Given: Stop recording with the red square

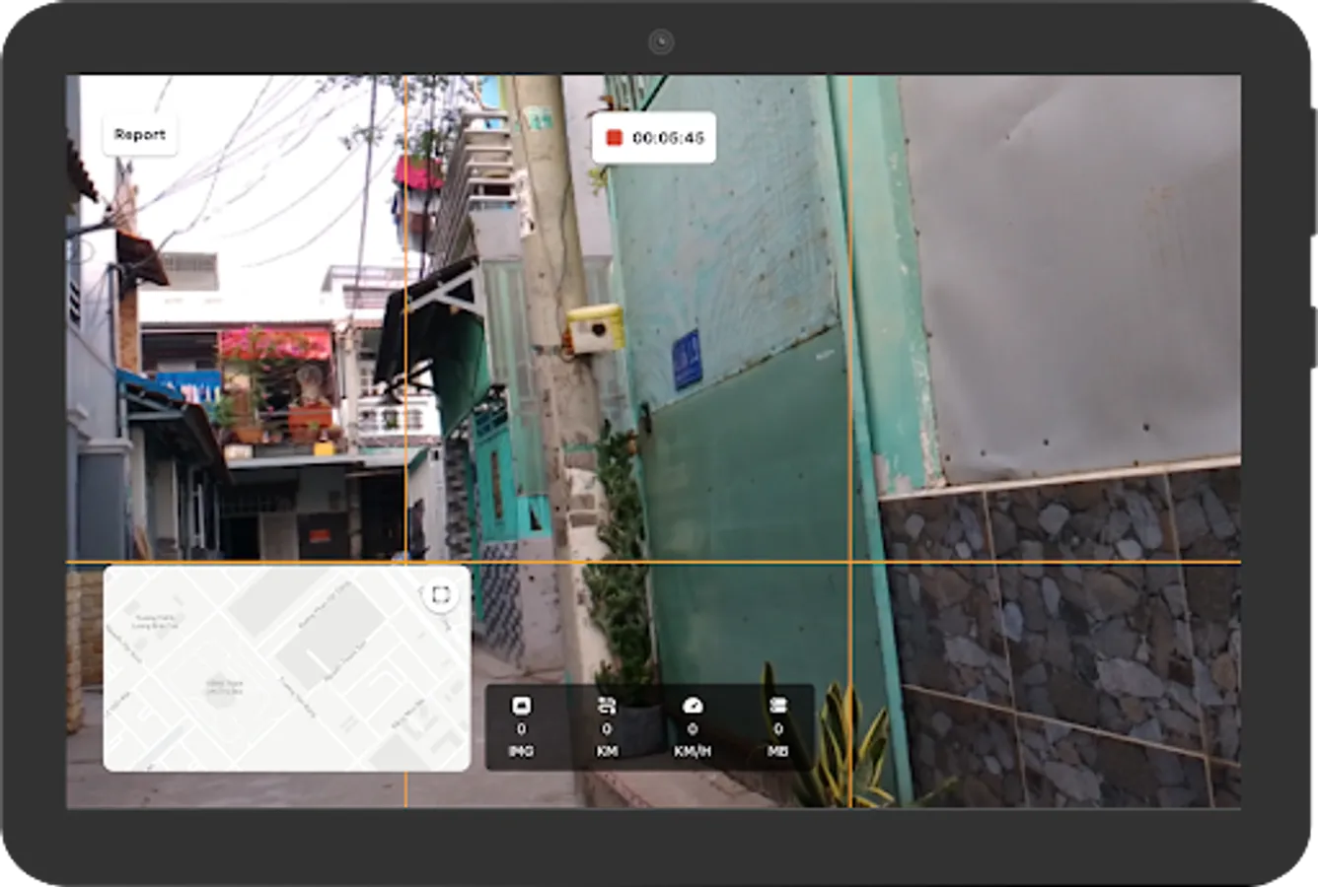Looking at the screenshot, I should tap(614, 138).
